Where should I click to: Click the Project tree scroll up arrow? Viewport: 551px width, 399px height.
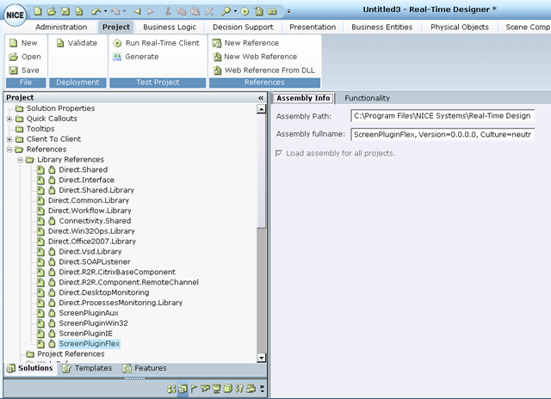pyautogui.click(x=261, y=109)
